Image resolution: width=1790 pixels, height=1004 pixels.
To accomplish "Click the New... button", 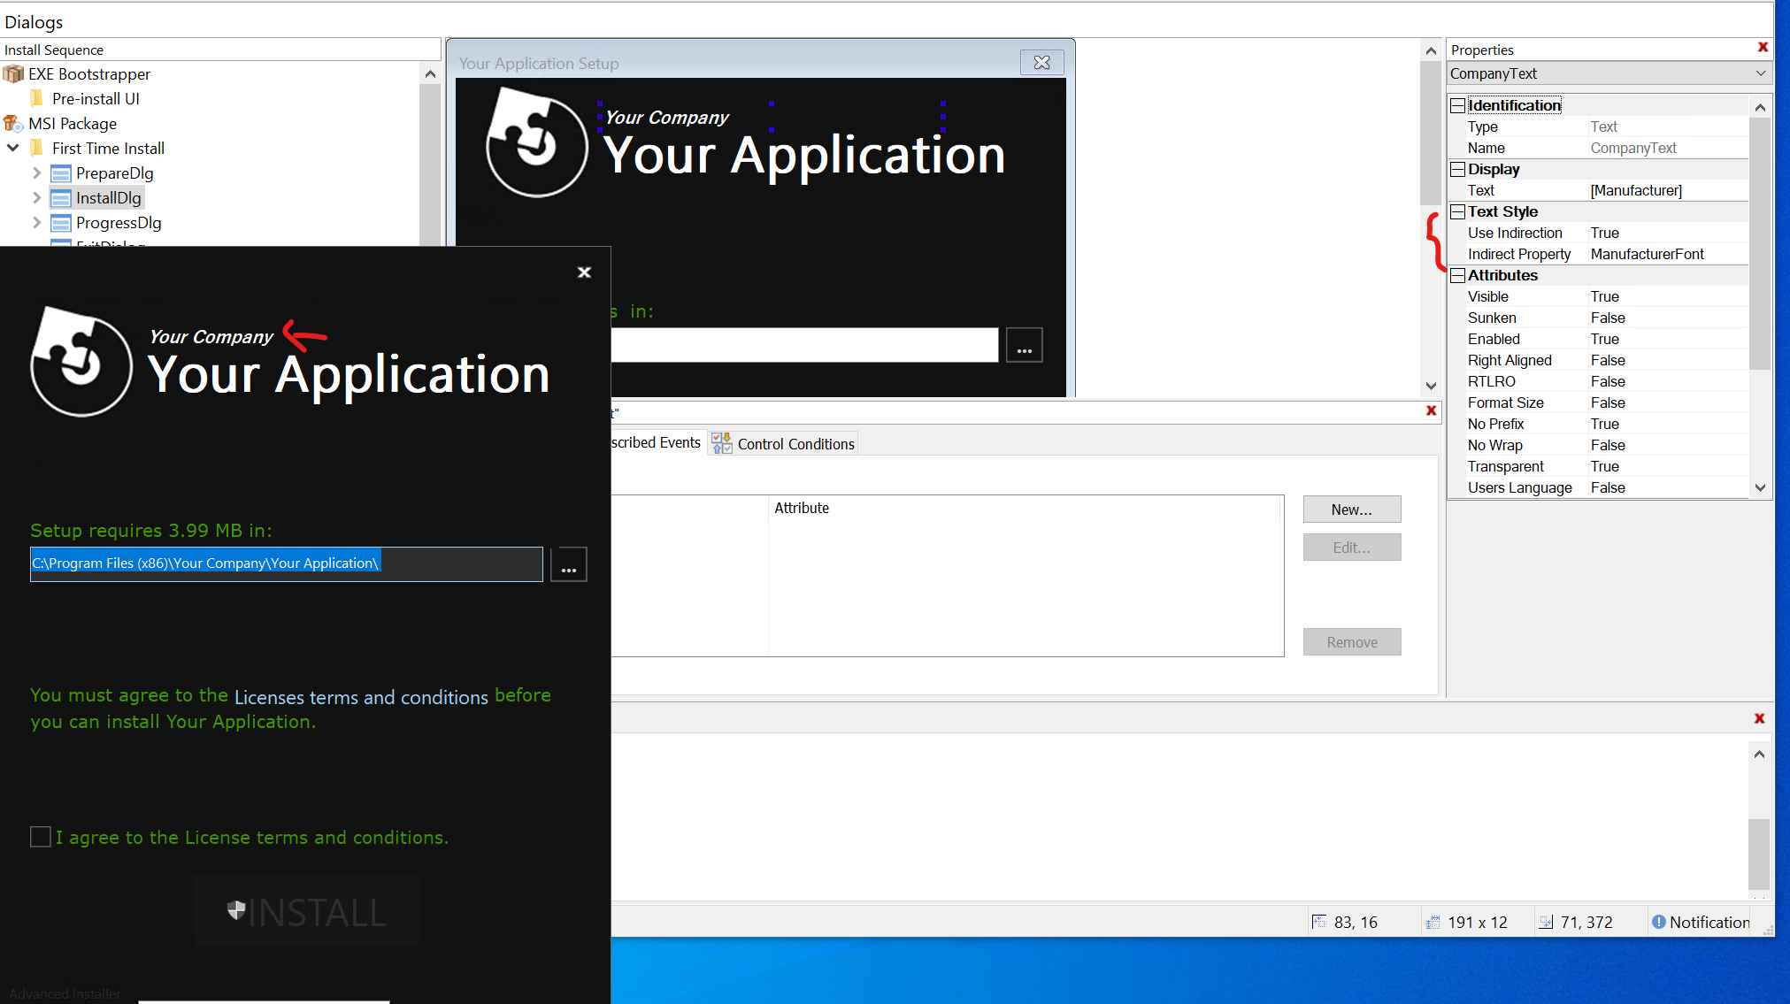I will point(1351,510).
